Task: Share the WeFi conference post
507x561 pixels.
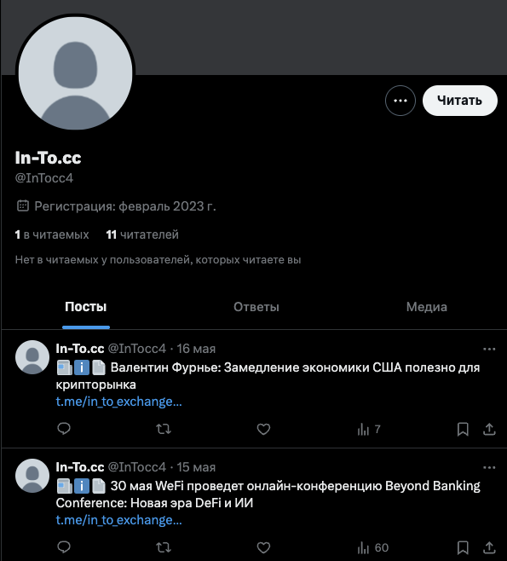Action: [x=489, y=547]
